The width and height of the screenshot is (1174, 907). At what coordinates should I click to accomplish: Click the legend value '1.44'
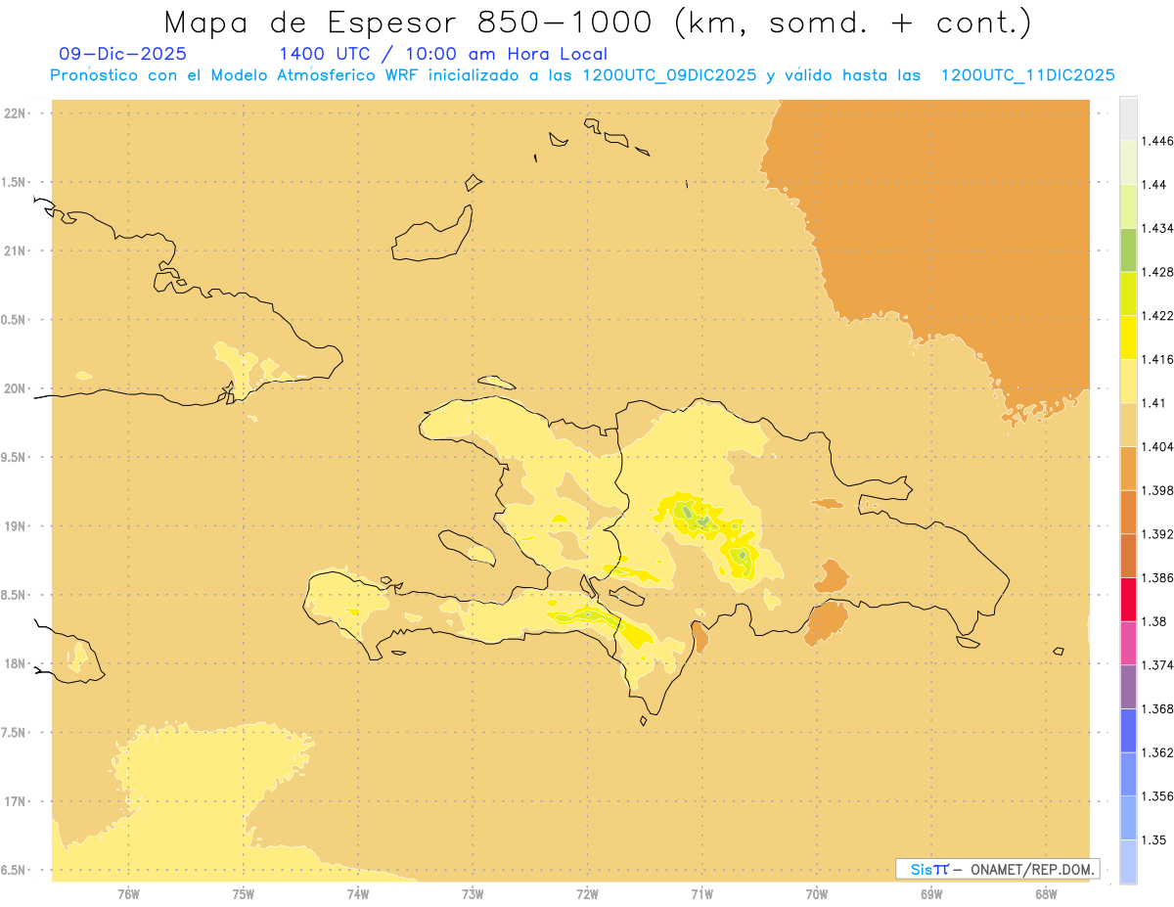(x=1154, y=185)
